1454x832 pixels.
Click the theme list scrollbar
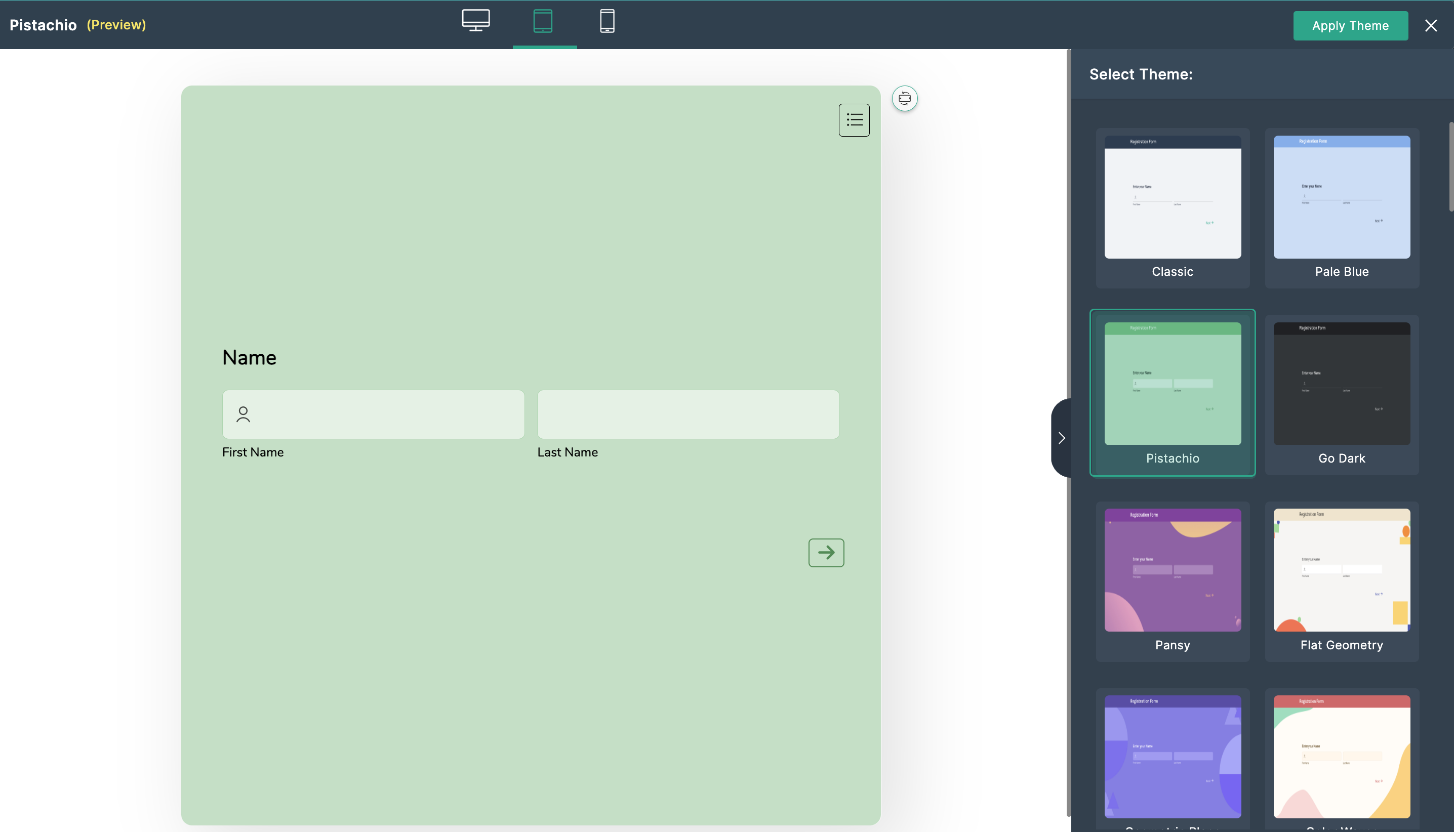point(1450,167)
